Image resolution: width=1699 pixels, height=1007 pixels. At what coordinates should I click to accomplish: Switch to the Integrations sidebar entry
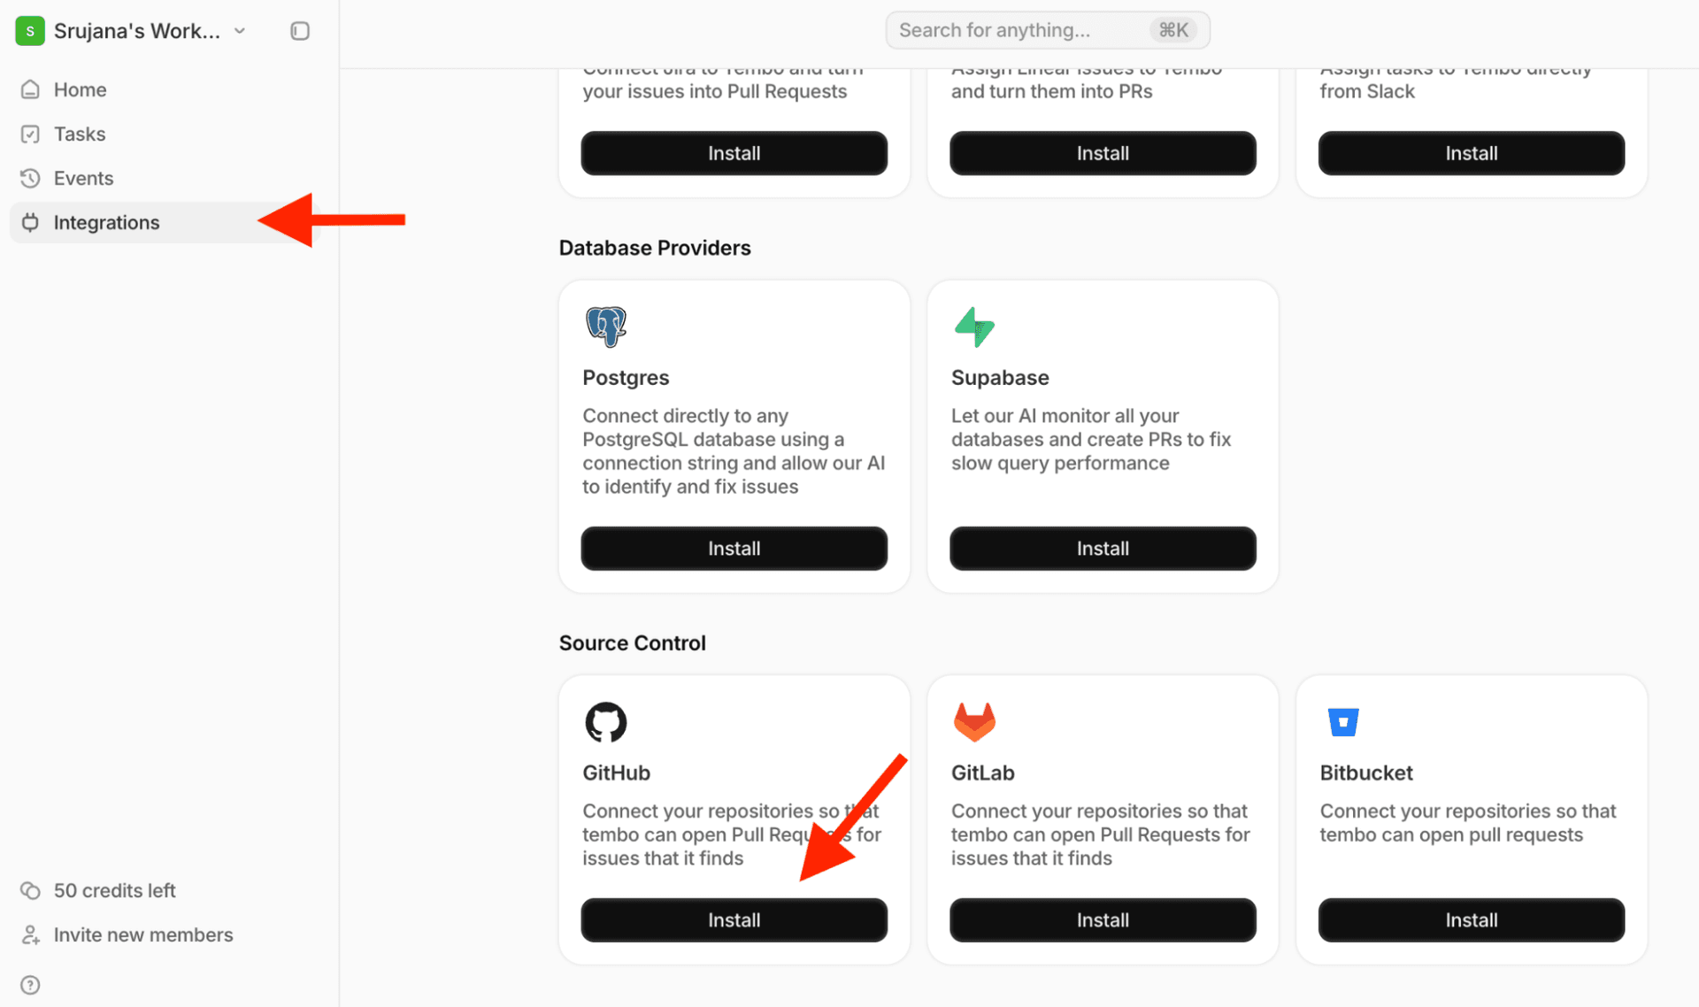click(x=106, y=222)
